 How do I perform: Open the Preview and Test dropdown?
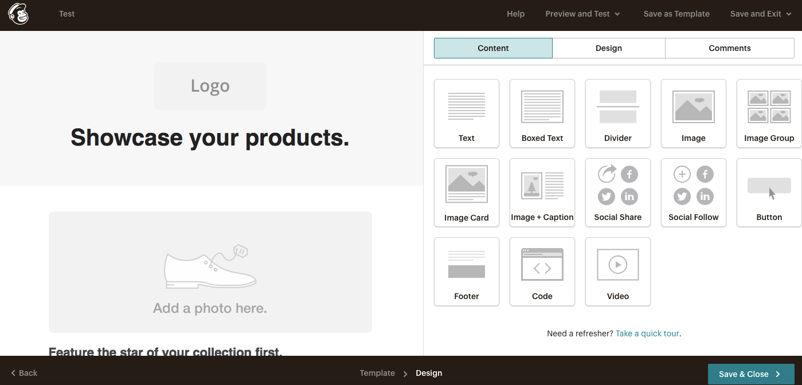click(x=582, y=14)
